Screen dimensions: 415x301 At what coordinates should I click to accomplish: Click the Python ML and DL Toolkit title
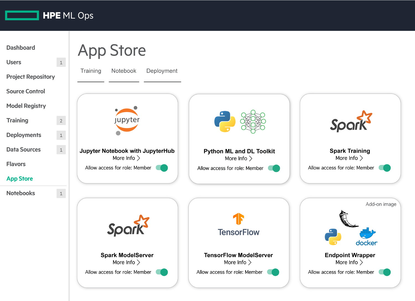(x=239, y=151)
